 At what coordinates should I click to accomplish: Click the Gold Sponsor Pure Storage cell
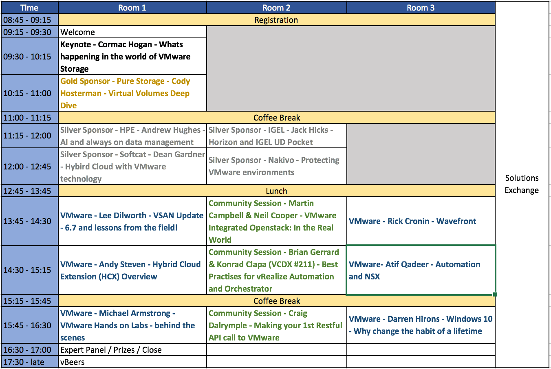(132, 93)
